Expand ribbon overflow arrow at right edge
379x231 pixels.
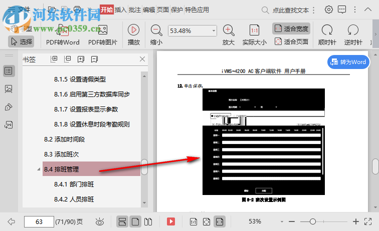coord(375,34)
